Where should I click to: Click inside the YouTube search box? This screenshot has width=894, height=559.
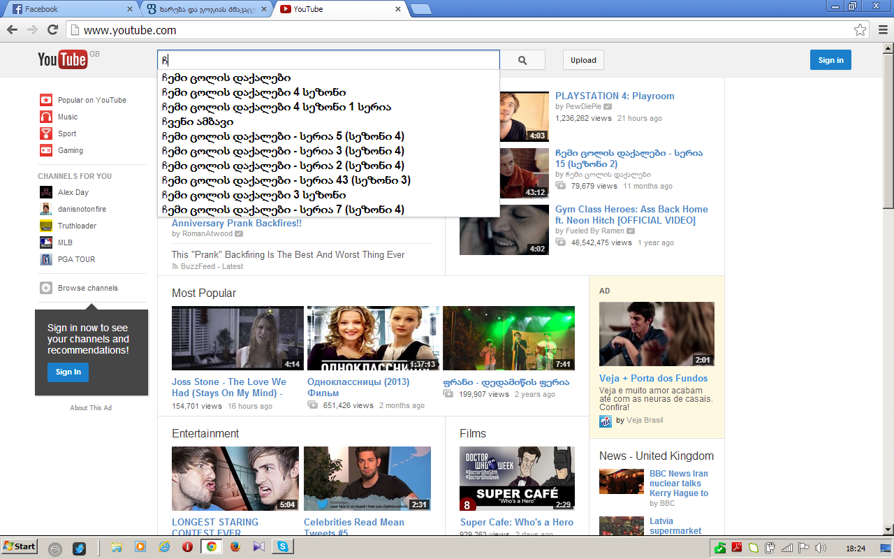pos(328,60)
